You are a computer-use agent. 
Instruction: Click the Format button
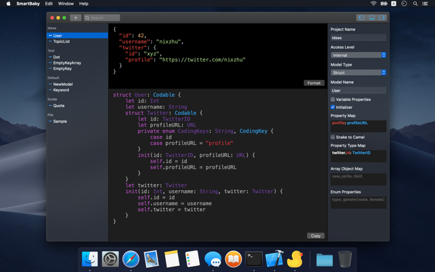[313, 83]
